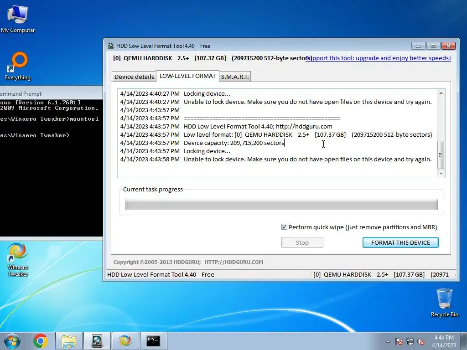Launch Winaero Tweaker desktop shortcut
The image size is (467, 350).
click(18, 260)
